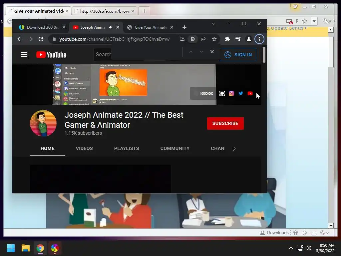Image resolution: width=341 pixels, height=256 pixels.
Task: Open the zoom level dropdown in status bar
Action: pos(324,233)
